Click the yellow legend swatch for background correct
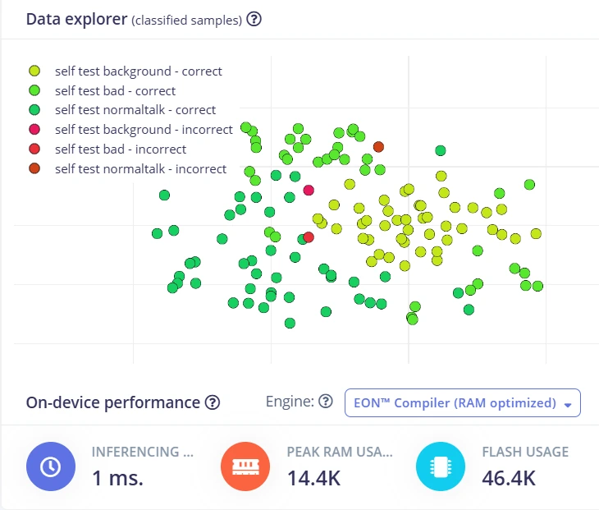The height and width of the screenshot is (510, 599). [x=34, y=71]
